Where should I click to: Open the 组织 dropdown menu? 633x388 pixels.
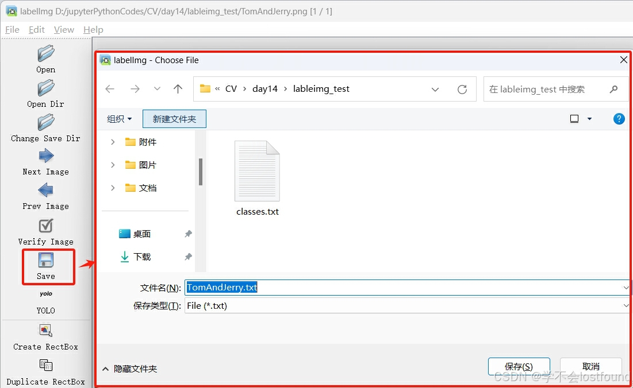click(x=120, y=119)
